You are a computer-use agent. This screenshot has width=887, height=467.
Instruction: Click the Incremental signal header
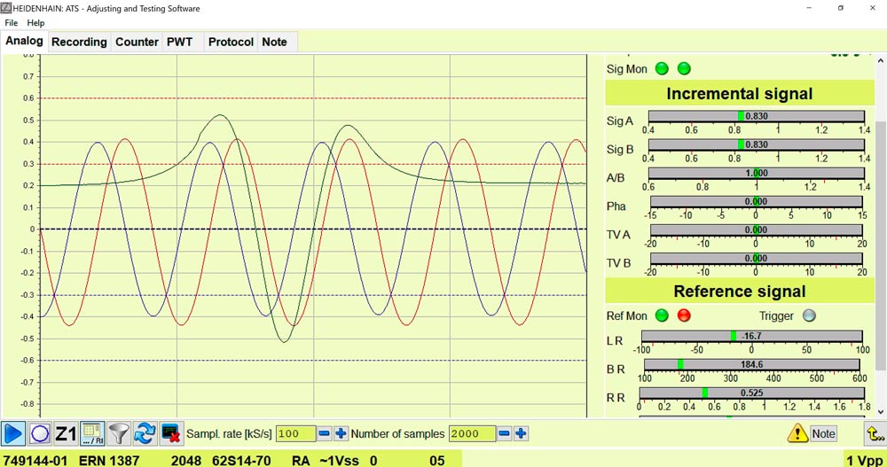click(x=740, y=93)
